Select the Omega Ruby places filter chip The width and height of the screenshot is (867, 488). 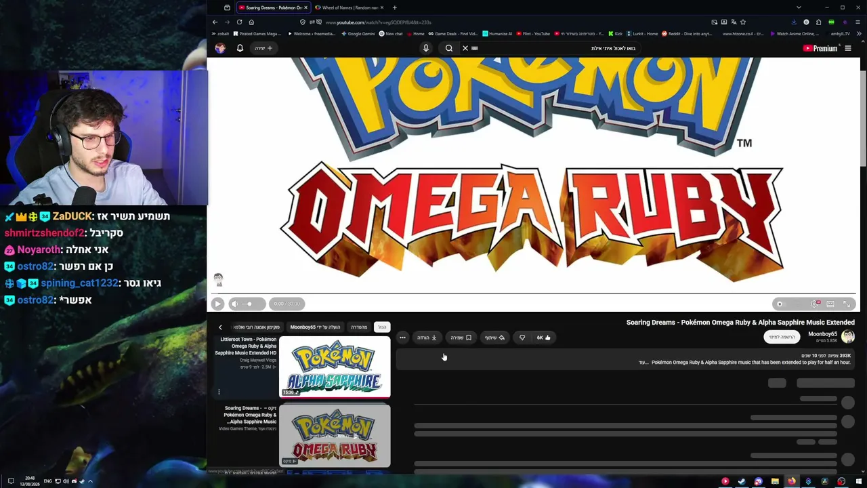[x=257, y=327]
